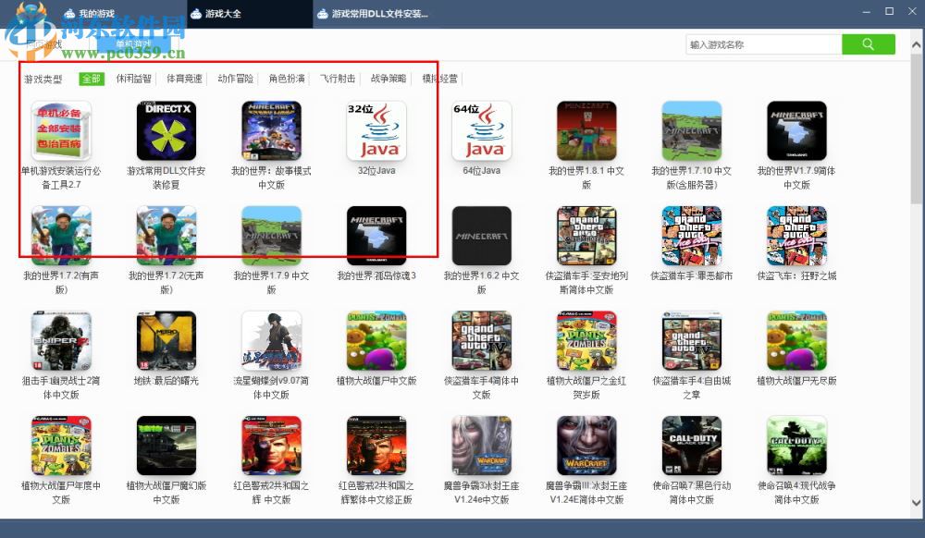
Task: Open the 单机游戏安装运行必备工具2.7 icon
Action: point(61,131)
